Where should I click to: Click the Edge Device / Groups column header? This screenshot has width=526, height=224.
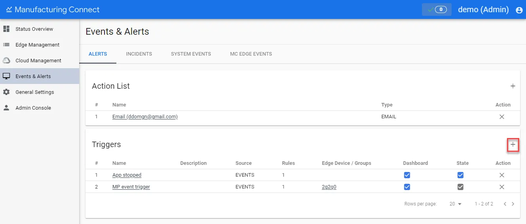346,163
